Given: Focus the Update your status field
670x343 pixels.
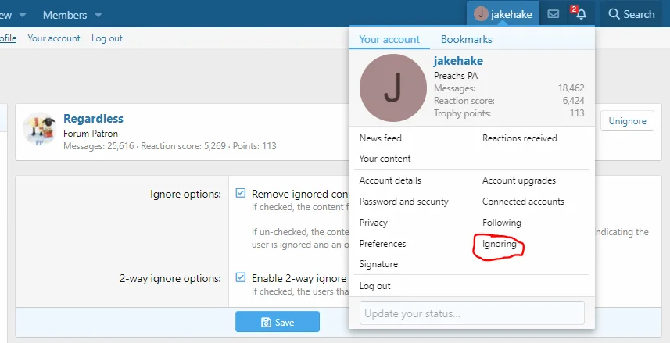Looking at the screenshot, I should pos(471,313).
